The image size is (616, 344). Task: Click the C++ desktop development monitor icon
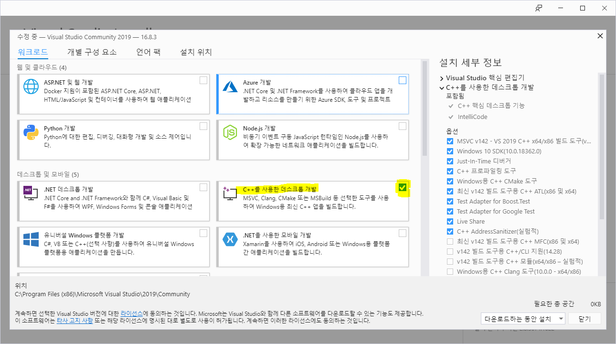tap(231, 193)
